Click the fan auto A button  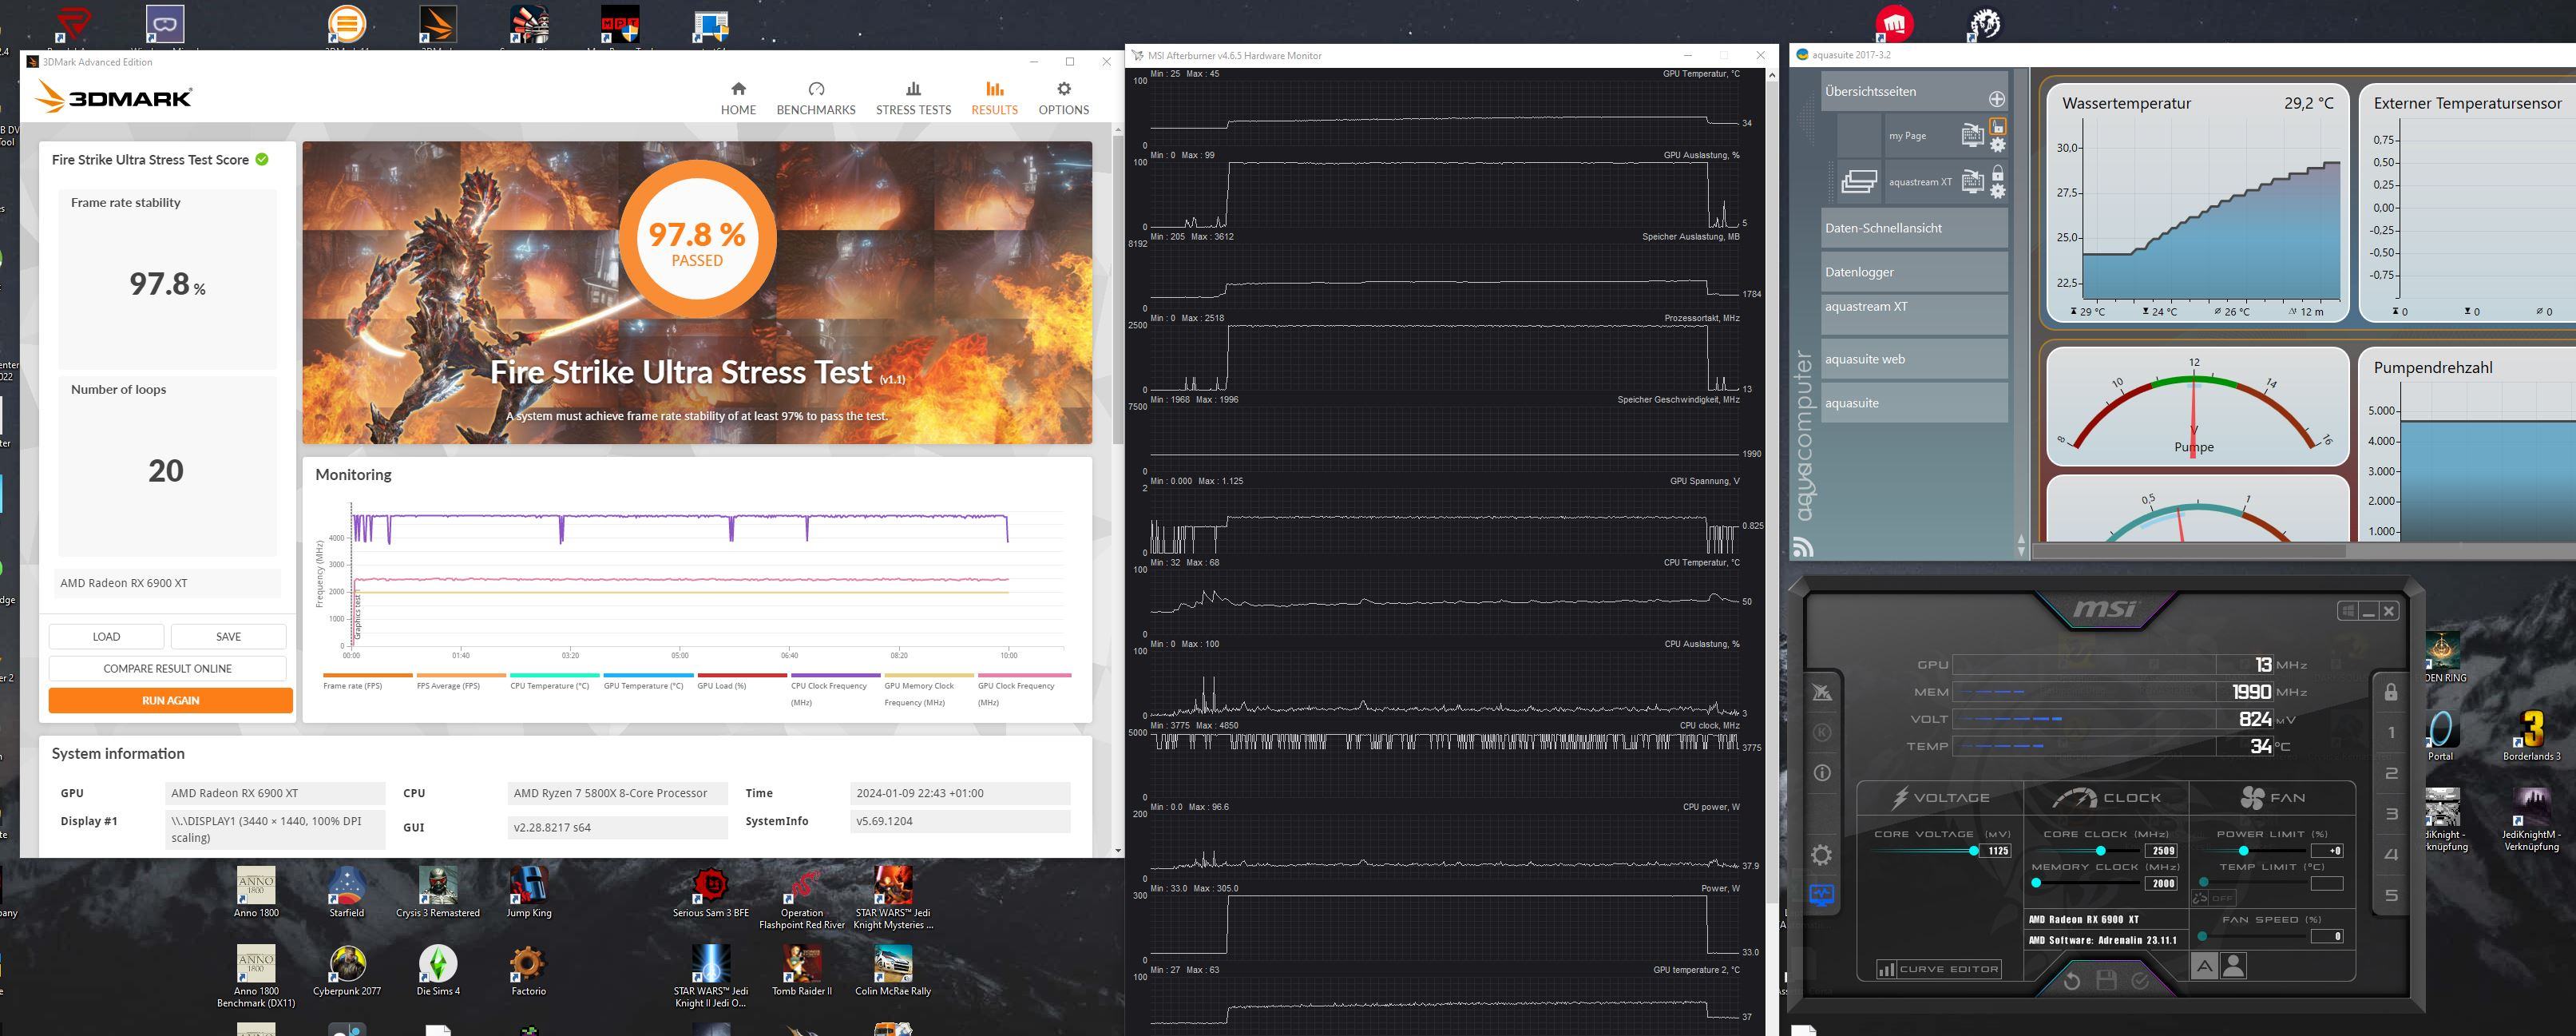pyautogui.click(x=2203, y=966)
